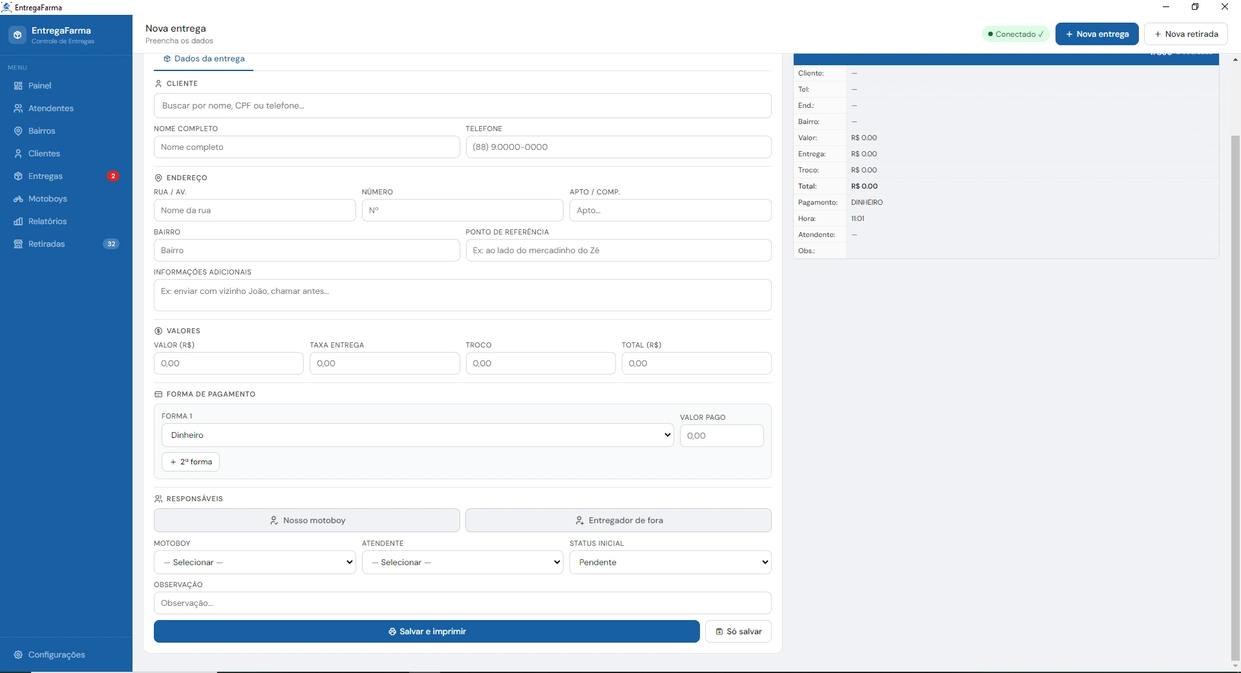Click the Valor (R$) input
This screenshot has height=673, width=1241.
[228, 364]
